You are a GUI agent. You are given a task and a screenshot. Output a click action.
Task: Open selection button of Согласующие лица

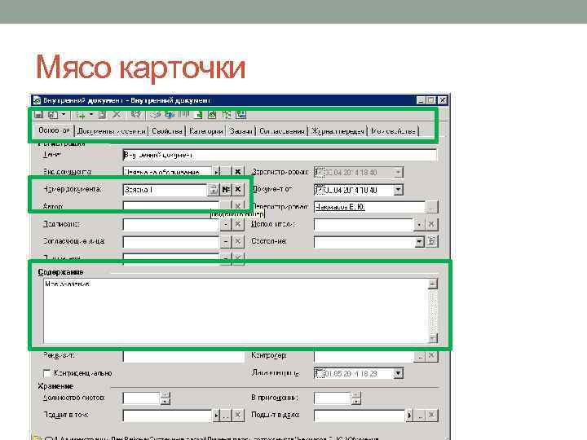226,242
